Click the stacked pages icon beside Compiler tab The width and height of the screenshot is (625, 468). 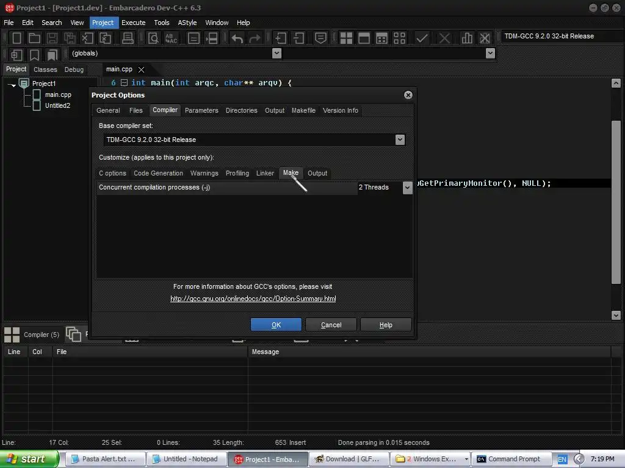(x=73, y=335)
